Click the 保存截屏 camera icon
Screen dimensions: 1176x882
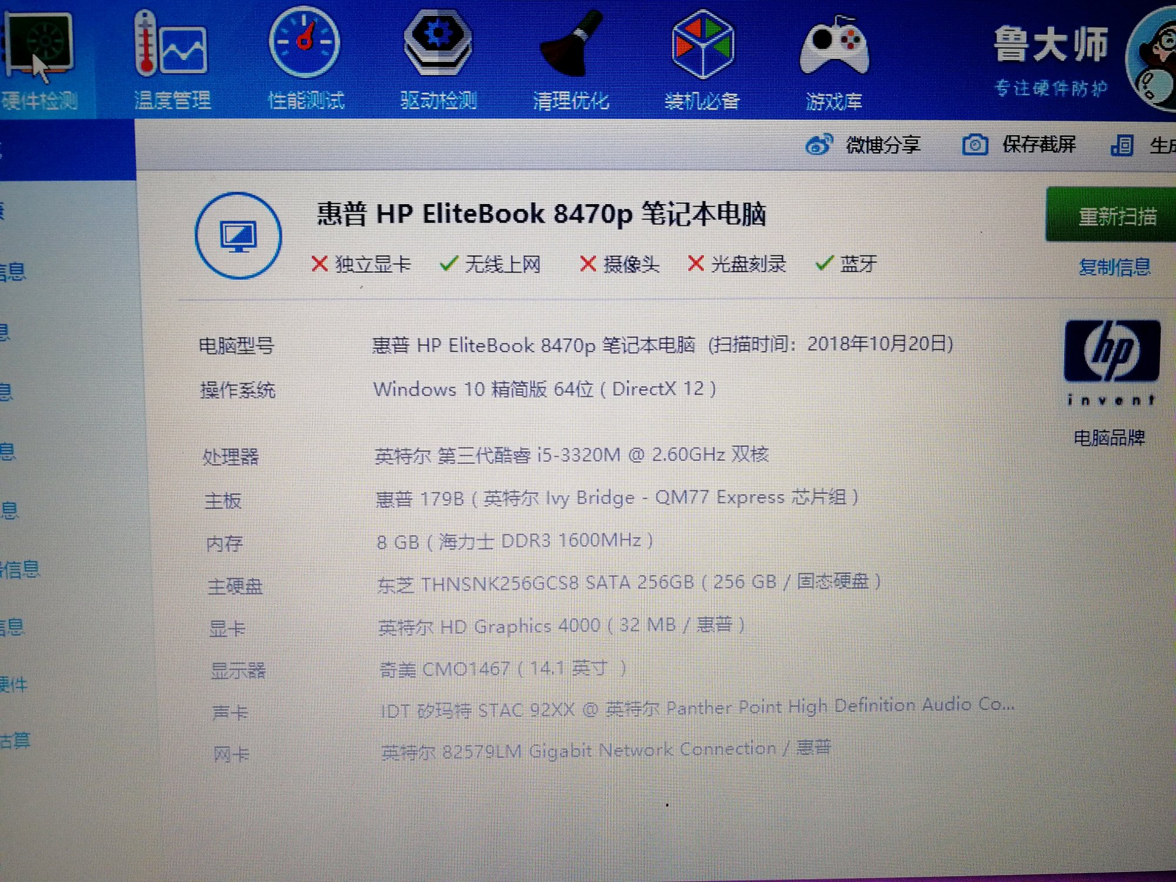click(x=975, y=145)
